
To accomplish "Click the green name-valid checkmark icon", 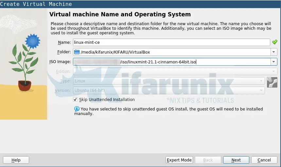I will tap(274, 42).
